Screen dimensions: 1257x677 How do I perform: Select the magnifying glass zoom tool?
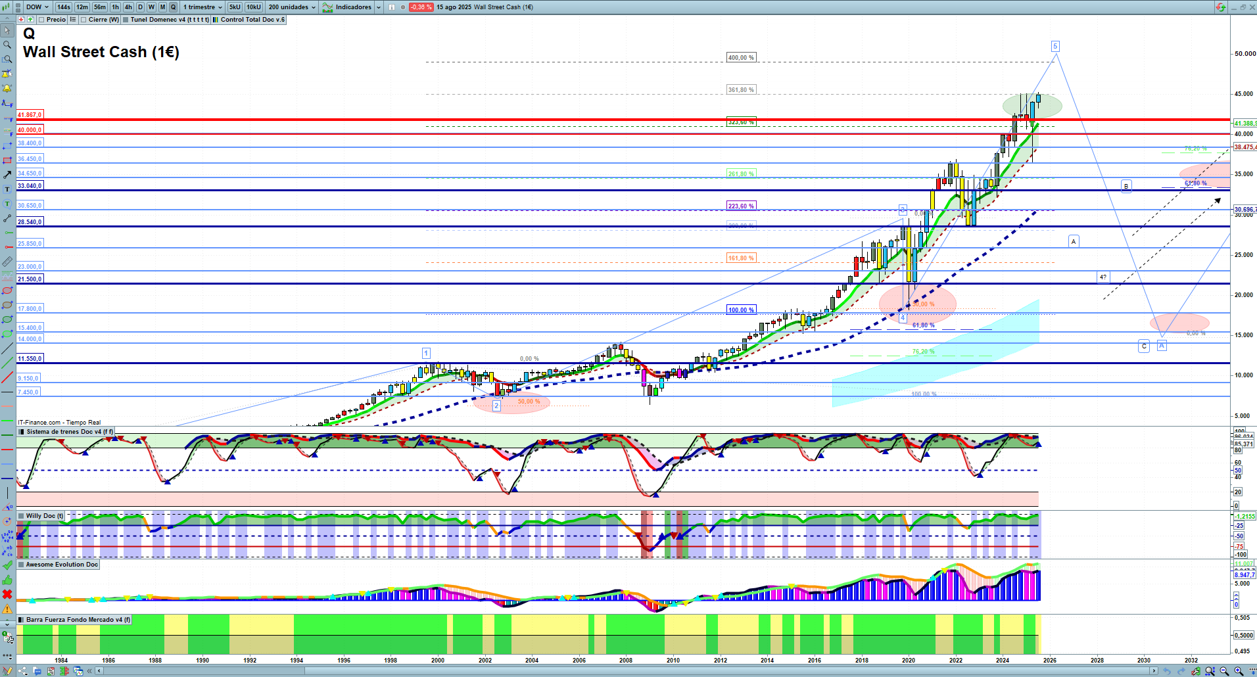coord(7,45)
